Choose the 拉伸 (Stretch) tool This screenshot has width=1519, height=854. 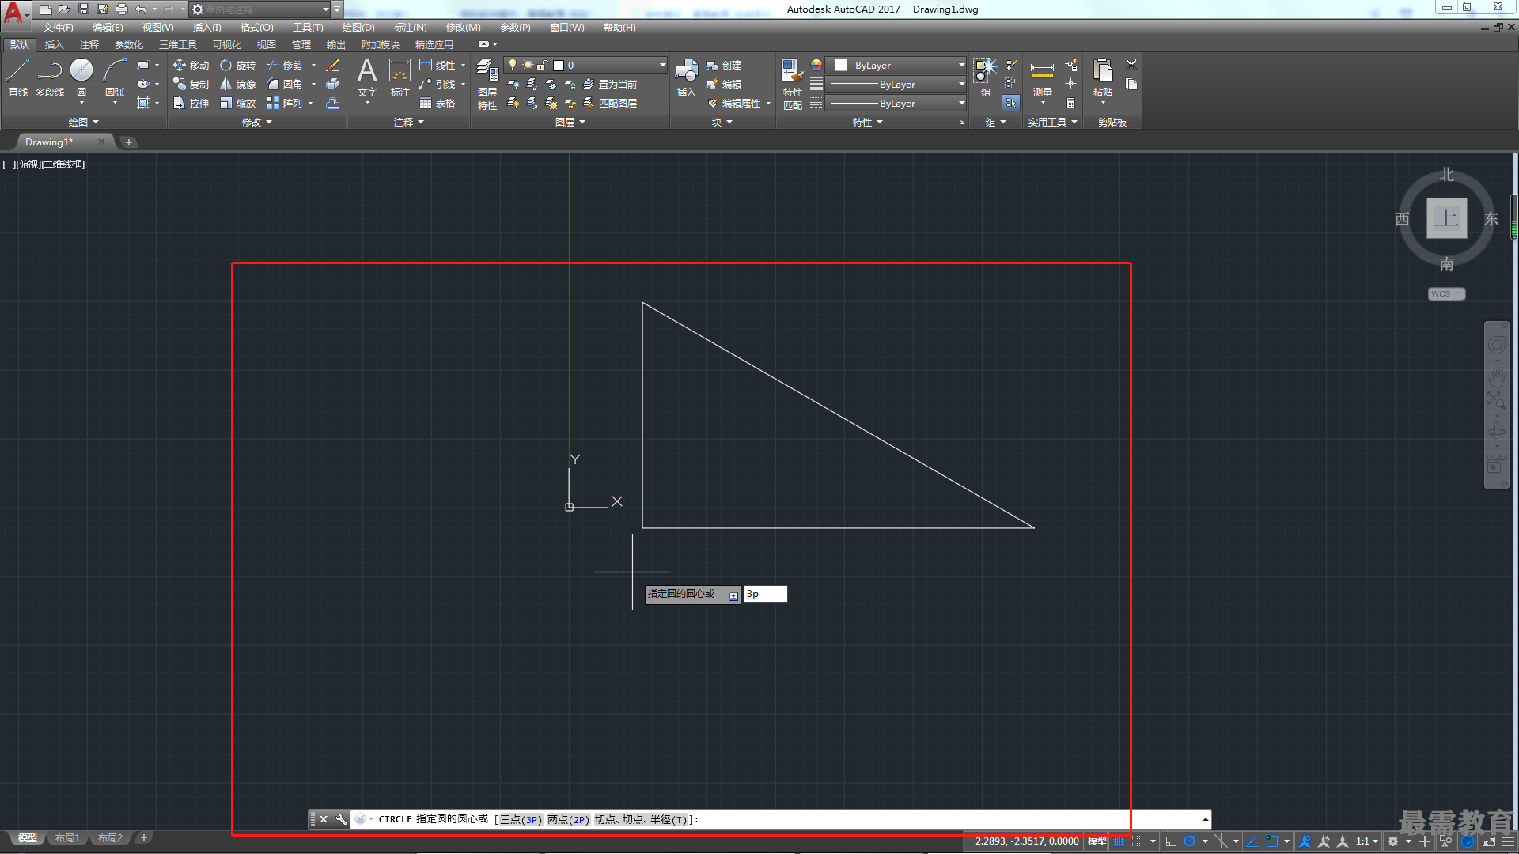191,103
